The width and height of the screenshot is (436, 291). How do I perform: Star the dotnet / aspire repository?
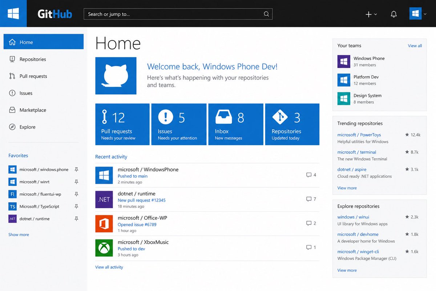tap(407, 170)
